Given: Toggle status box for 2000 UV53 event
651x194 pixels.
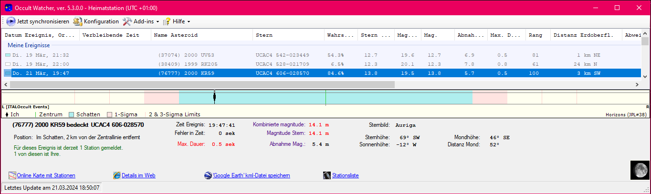Looking at the screenshot, I should click(7, 55).
